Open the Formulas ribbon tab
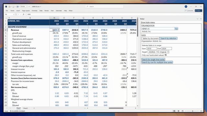Screen dimensions: 207x116 coord(35,11)
